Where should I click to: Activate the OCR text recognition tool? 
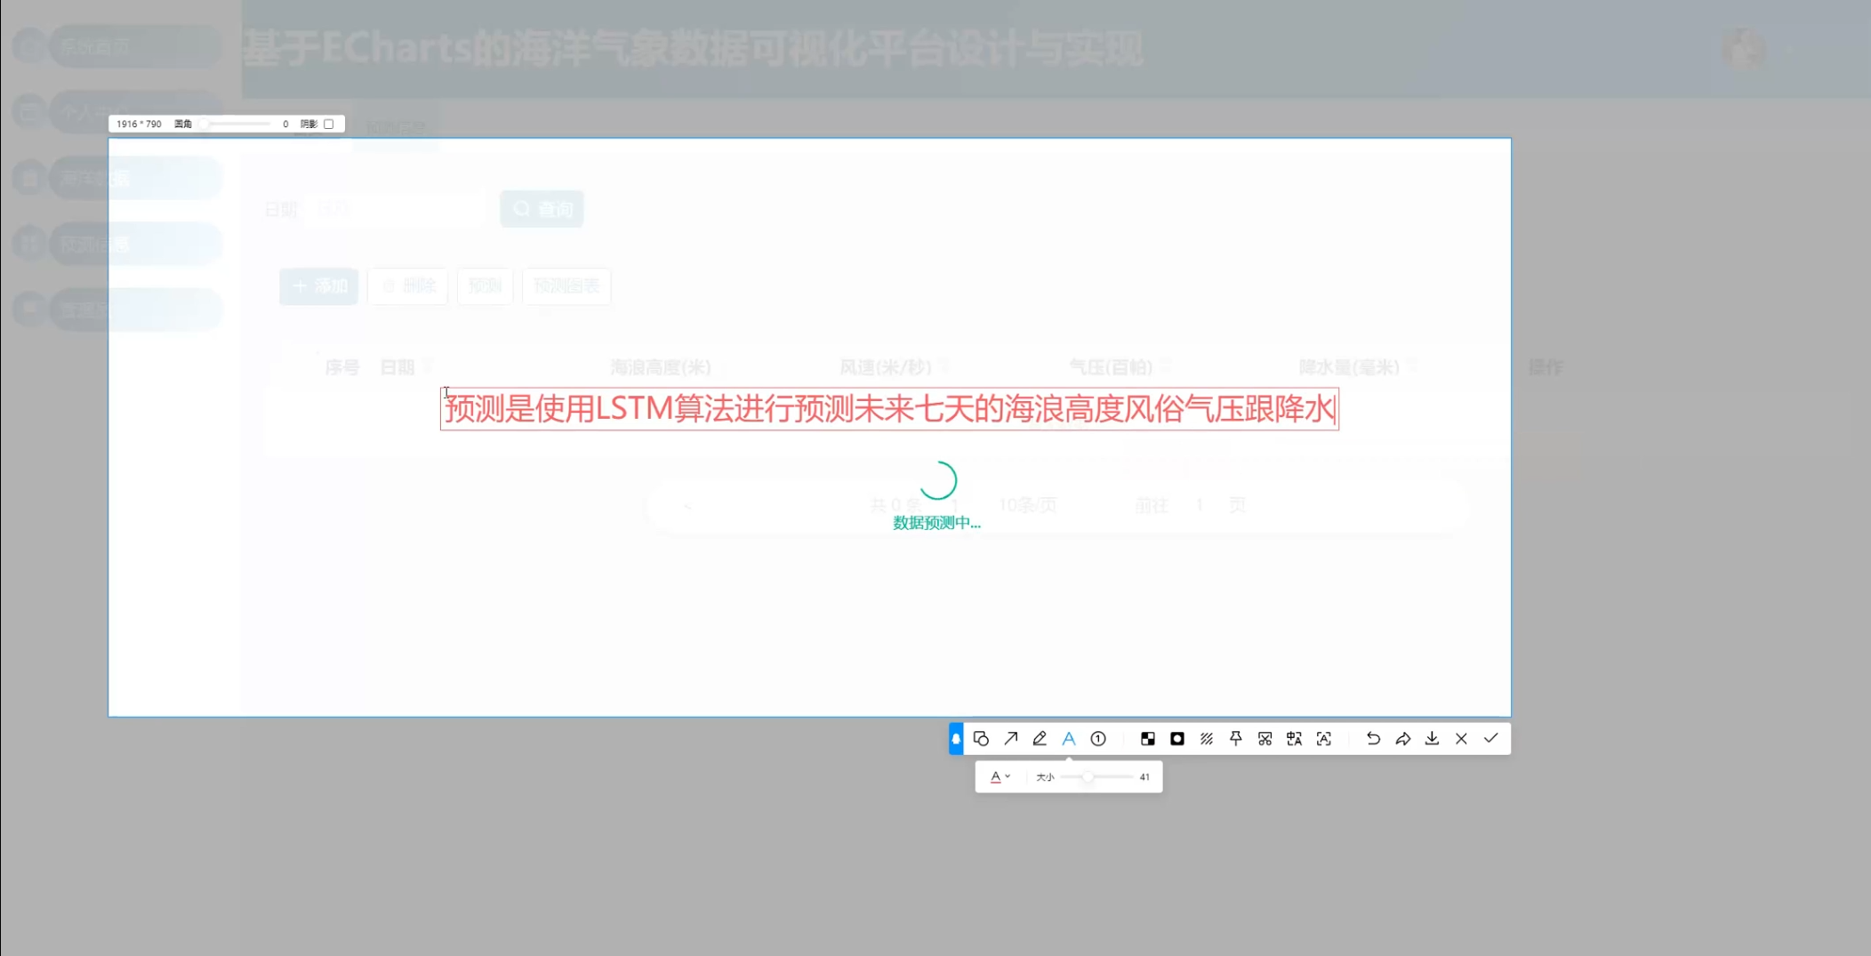pyautogui.click(x=1322, y=738)
